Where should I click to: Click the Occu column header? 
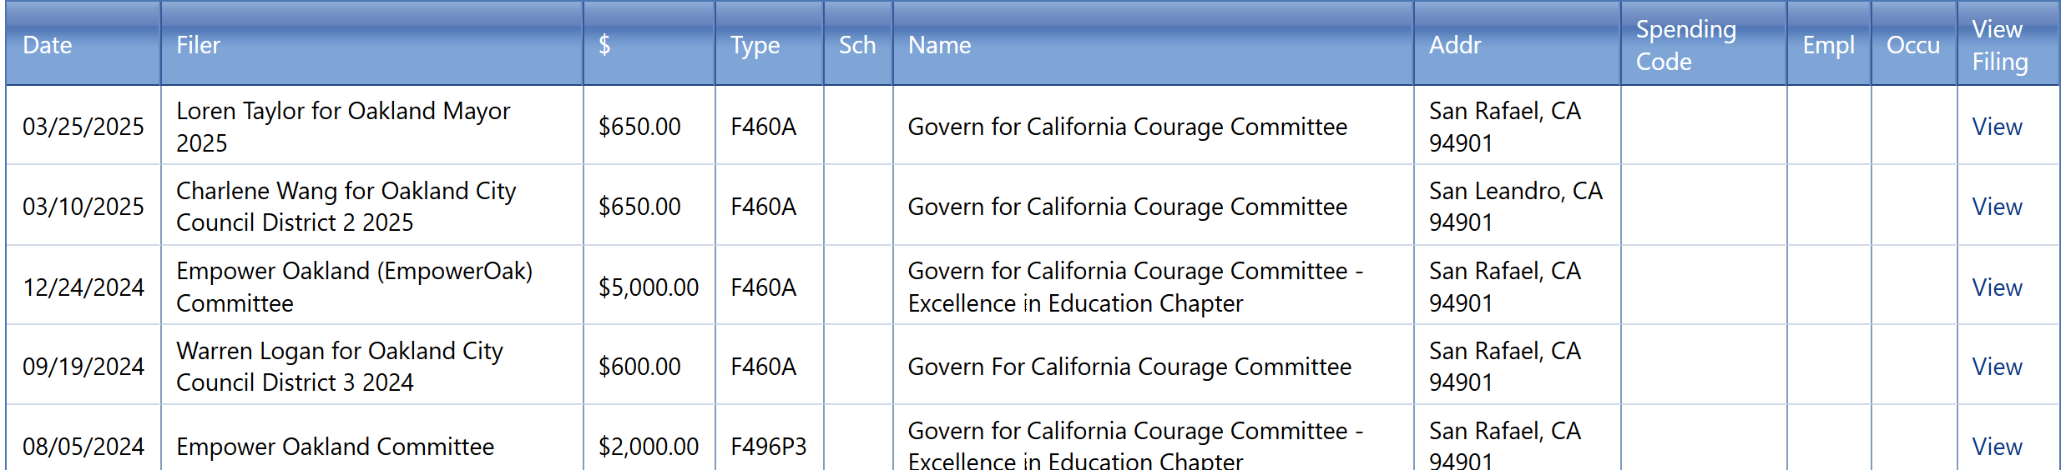pyautogui.click(x=1912, y=45)
